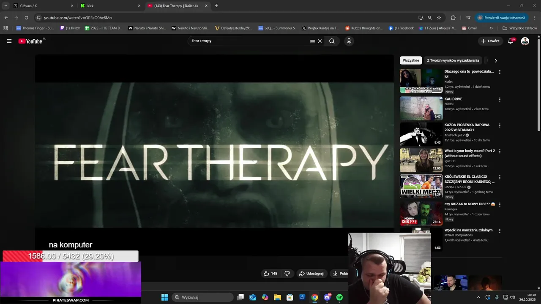Open the apps grid in bookmarks bar
541x304 pixels.
[x=5, y=28]
